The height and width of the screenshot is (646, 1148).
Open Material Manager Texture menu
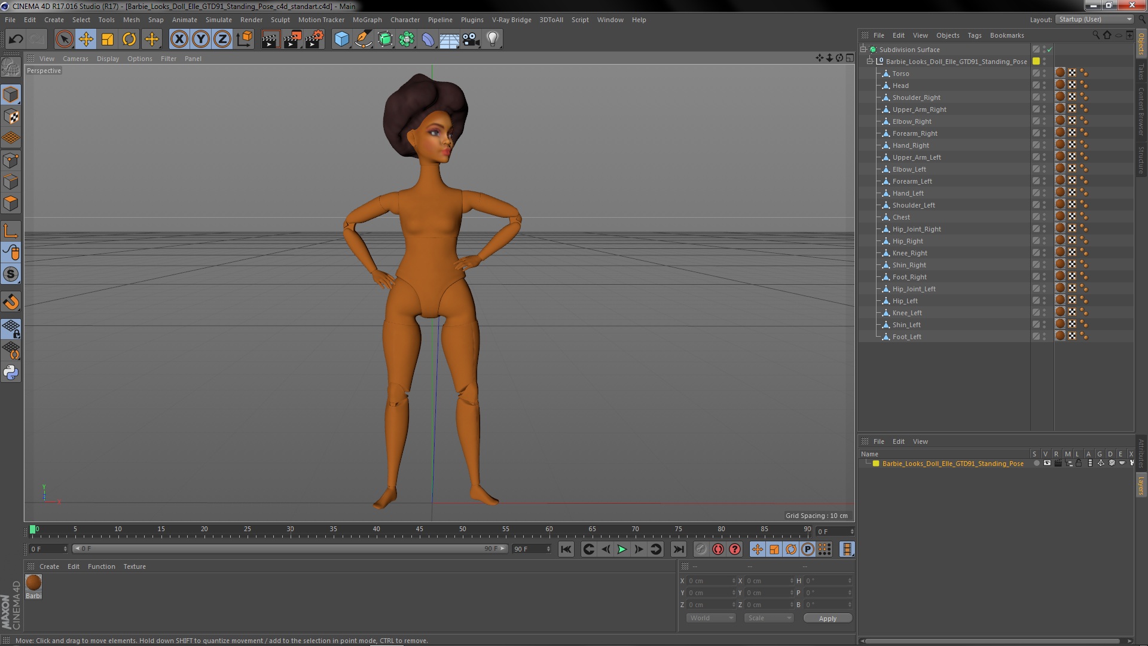pos(135,566)
